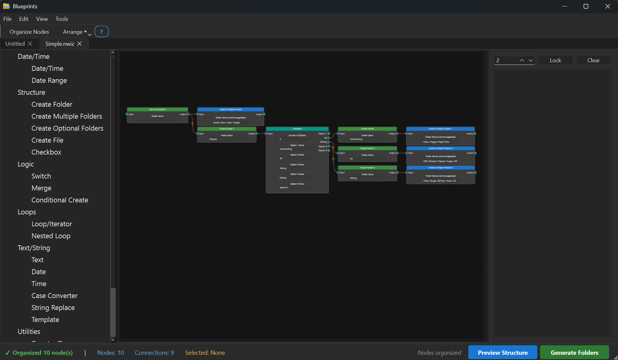Click the Structure category heading
Viewport: 618px width, 360px height.
click(31, 92)
